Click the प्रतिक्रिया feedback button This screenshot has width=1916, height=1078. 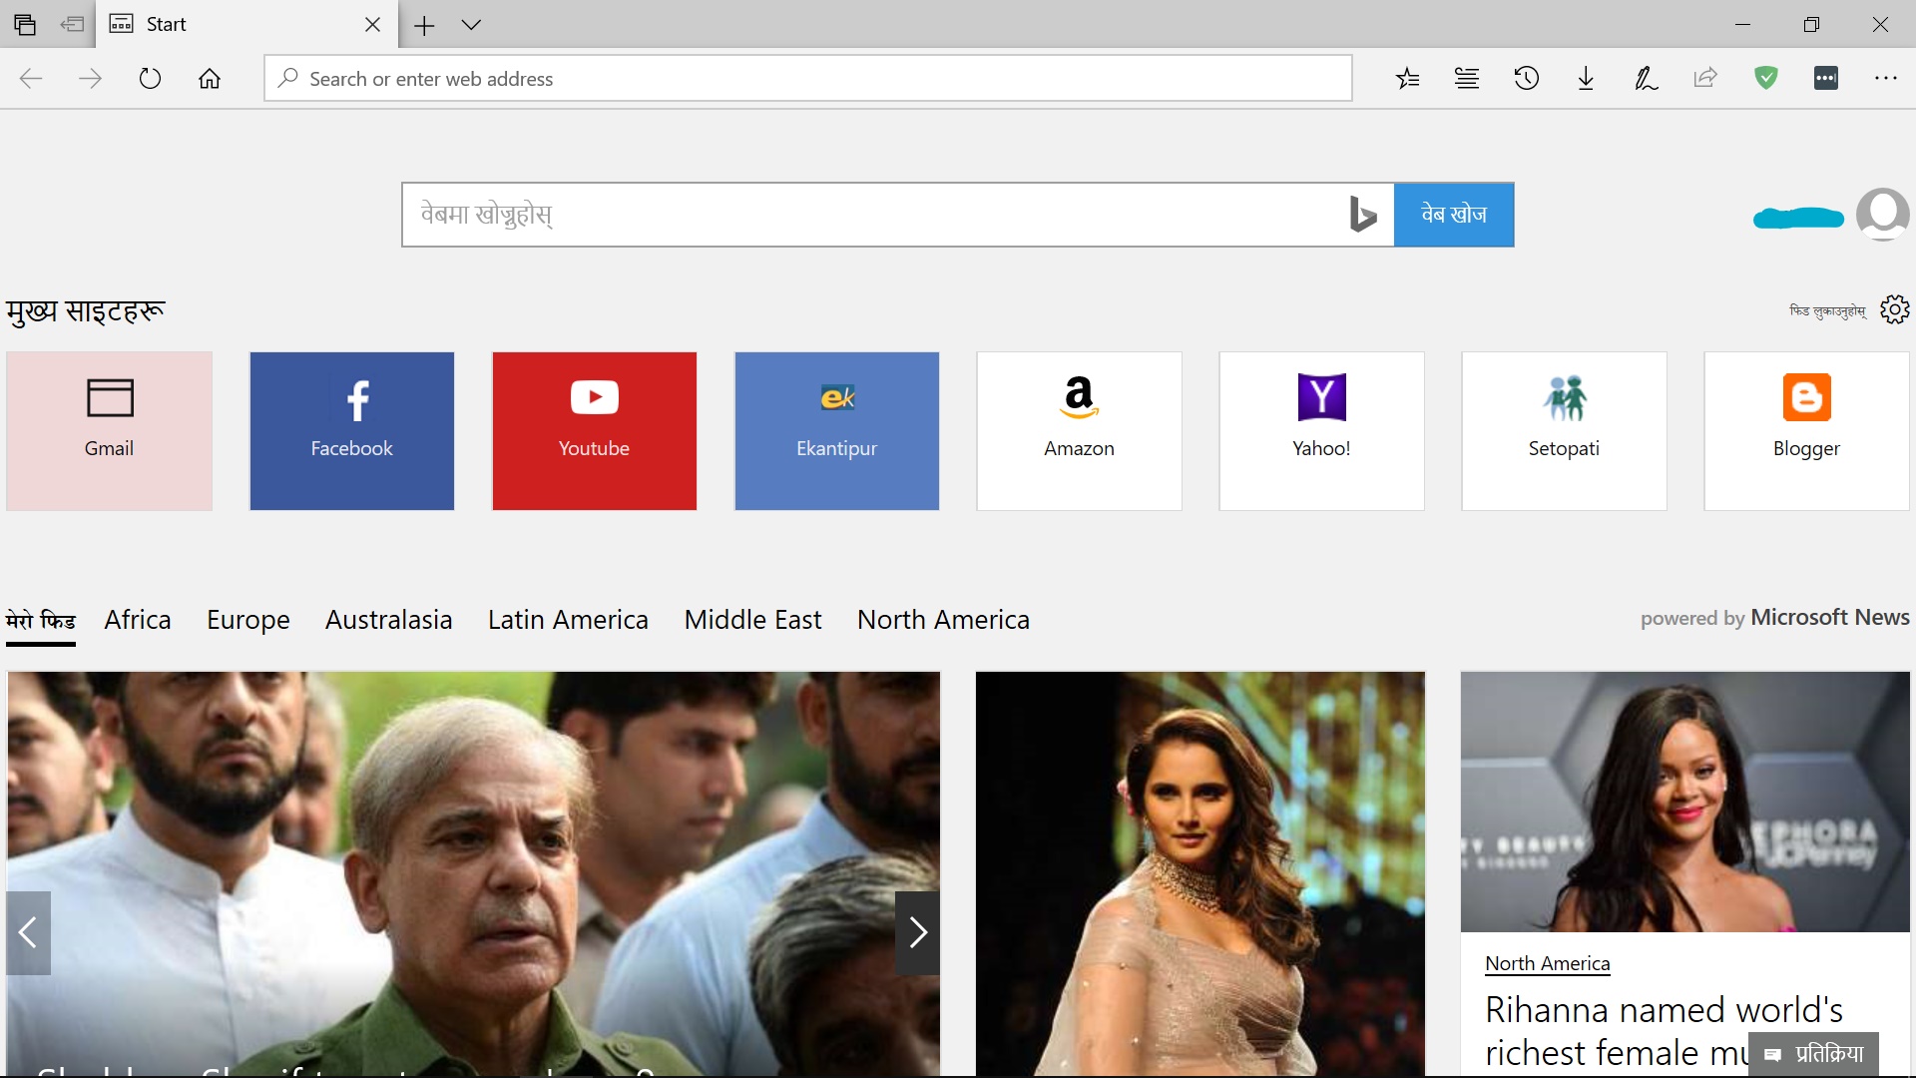[x=1813, y=1054]
